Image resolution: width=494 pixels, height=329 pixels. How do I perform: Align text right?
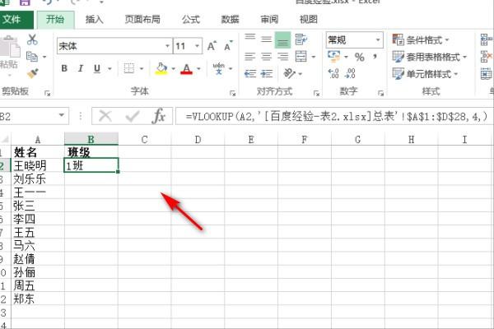click(x=282, y=57)
